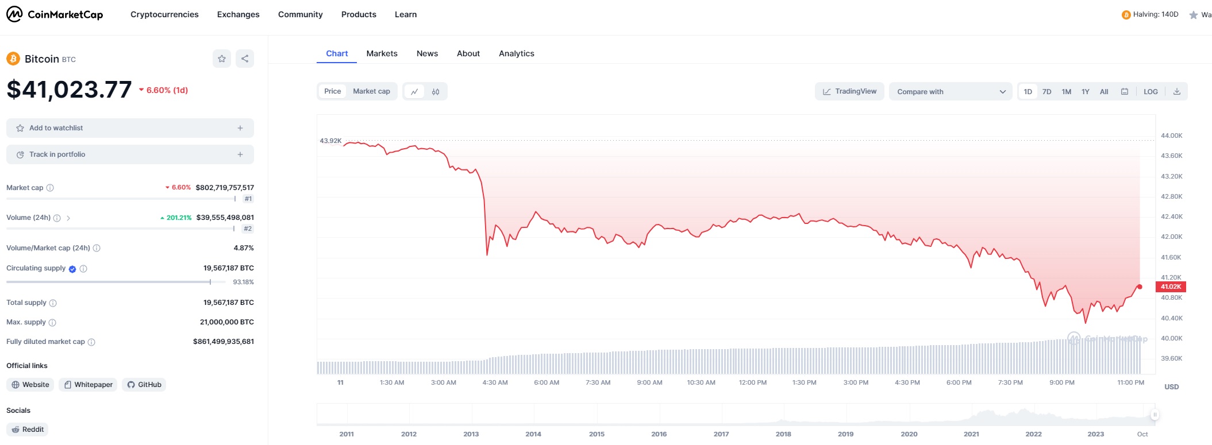The width and height of the screenshot is (1212, 445).
Task: Expand Volume (24h) details chevron
Action: (68, 218)
